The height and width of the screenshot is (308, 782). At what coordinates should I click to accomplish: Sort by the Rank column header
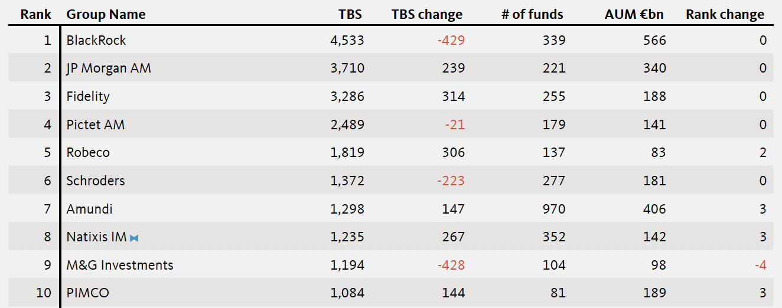pyautogui.click(x=36, y=15)
